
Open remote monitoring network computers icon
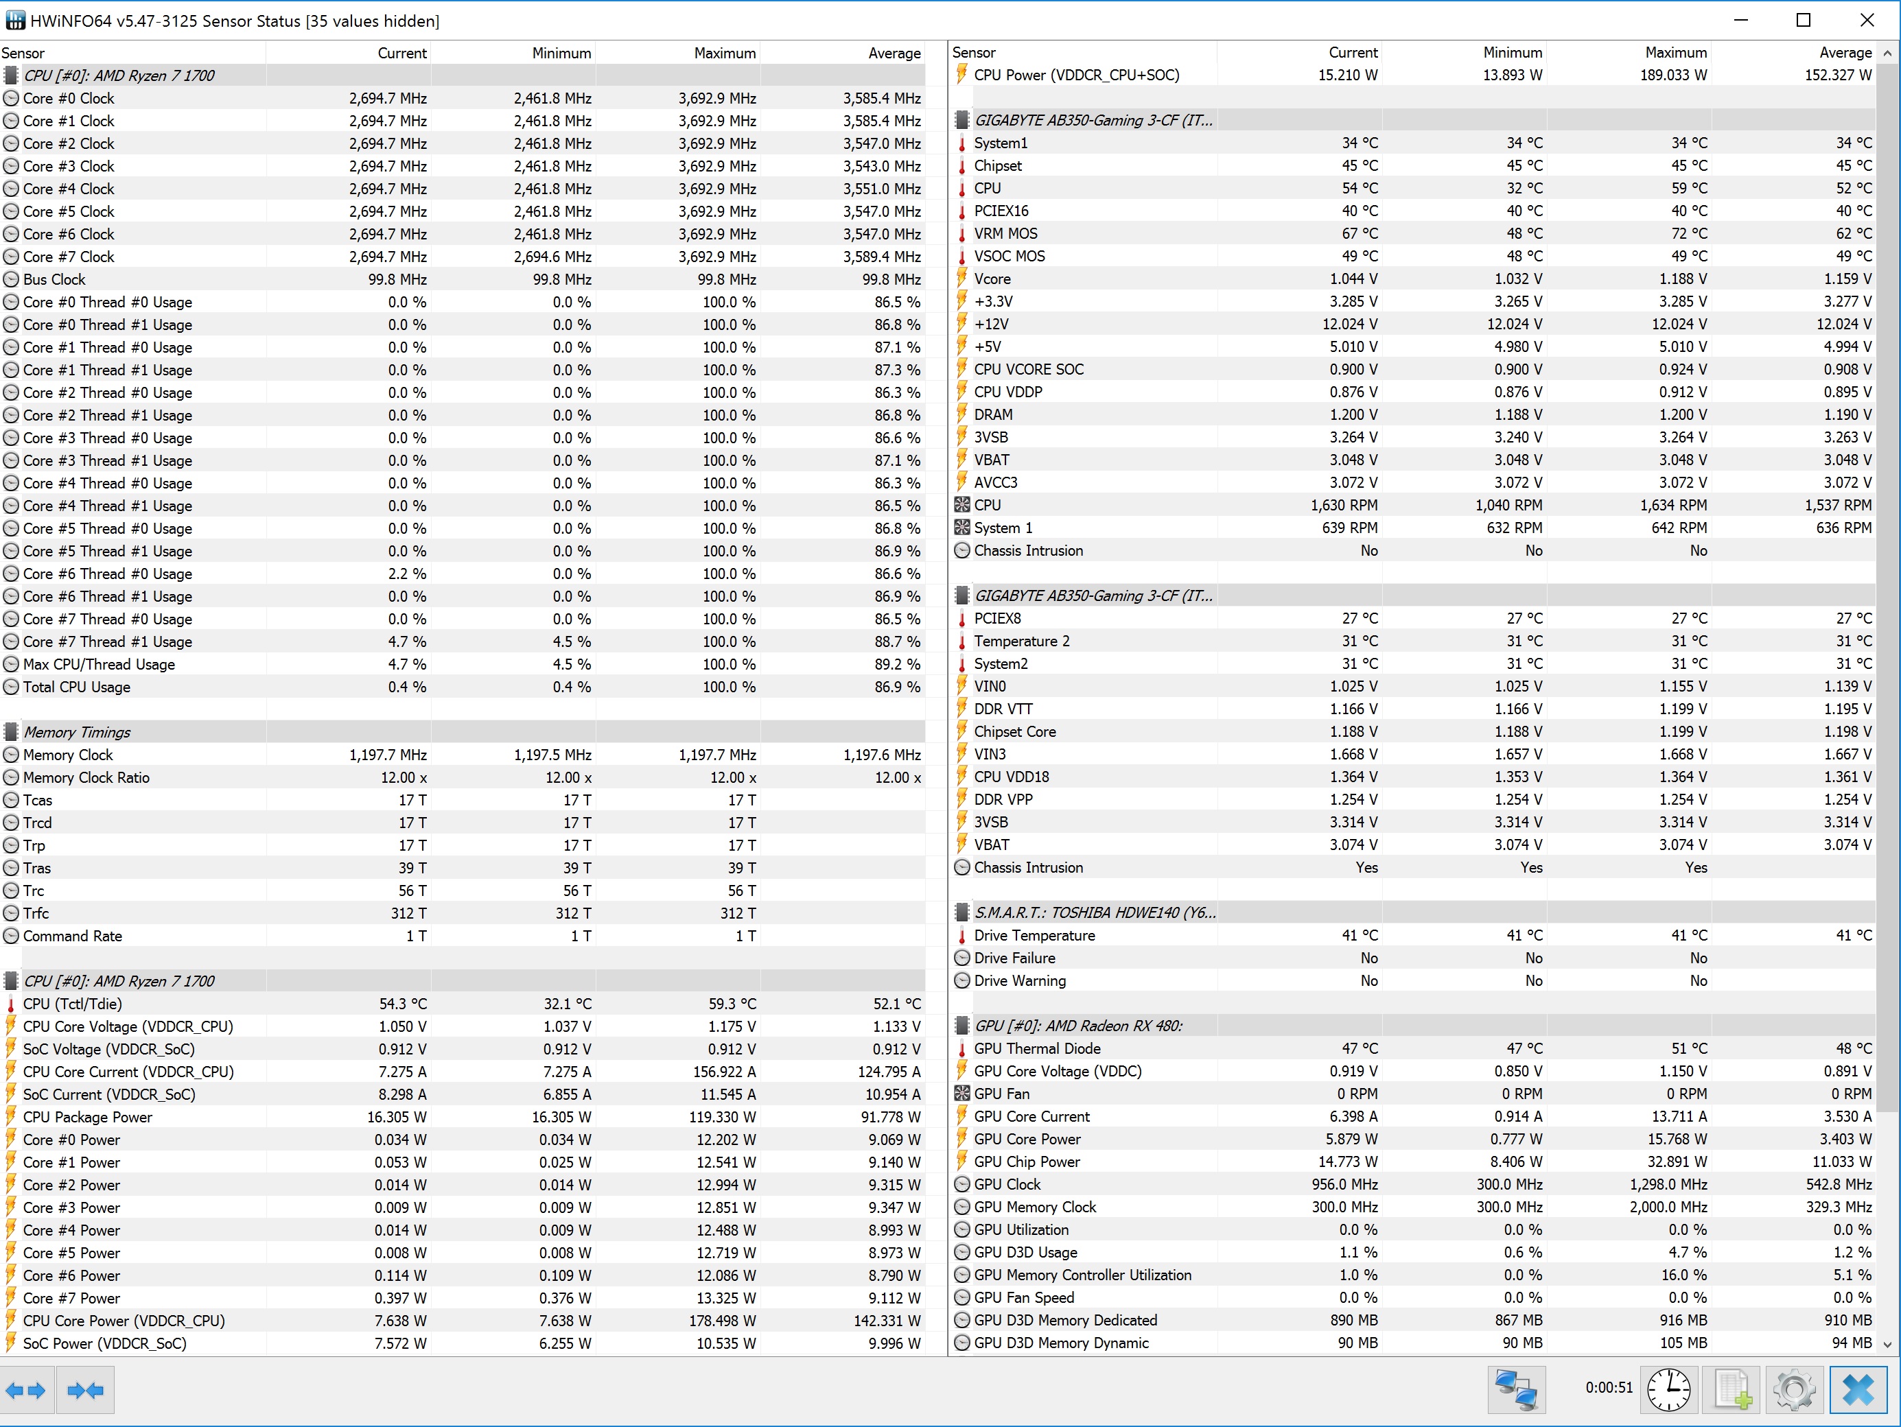tap(1516, 1389)
